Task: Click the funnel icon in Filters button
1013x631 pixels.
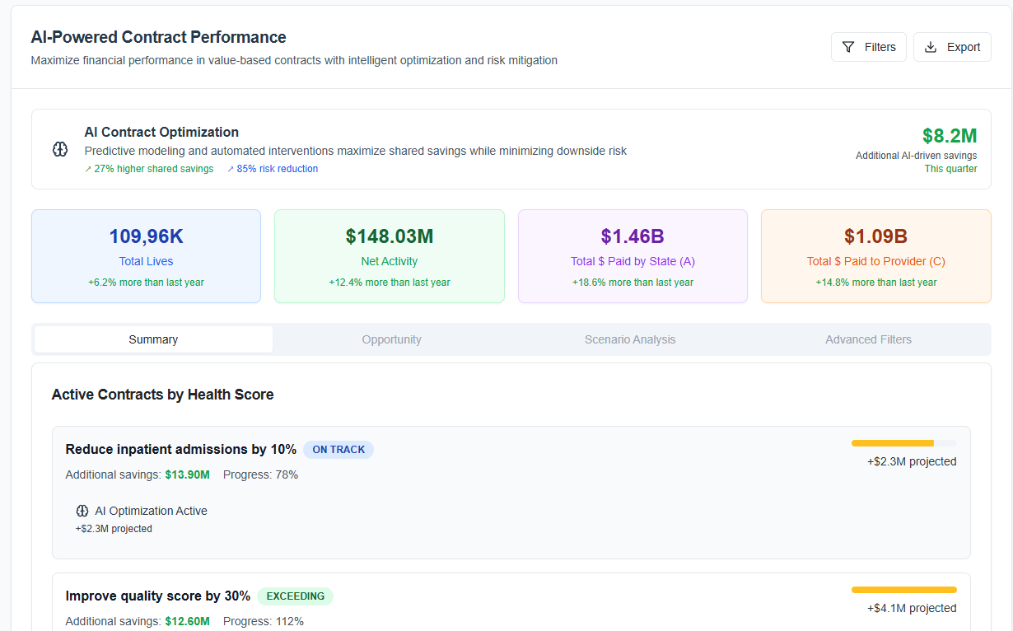Action: (848, 47)
